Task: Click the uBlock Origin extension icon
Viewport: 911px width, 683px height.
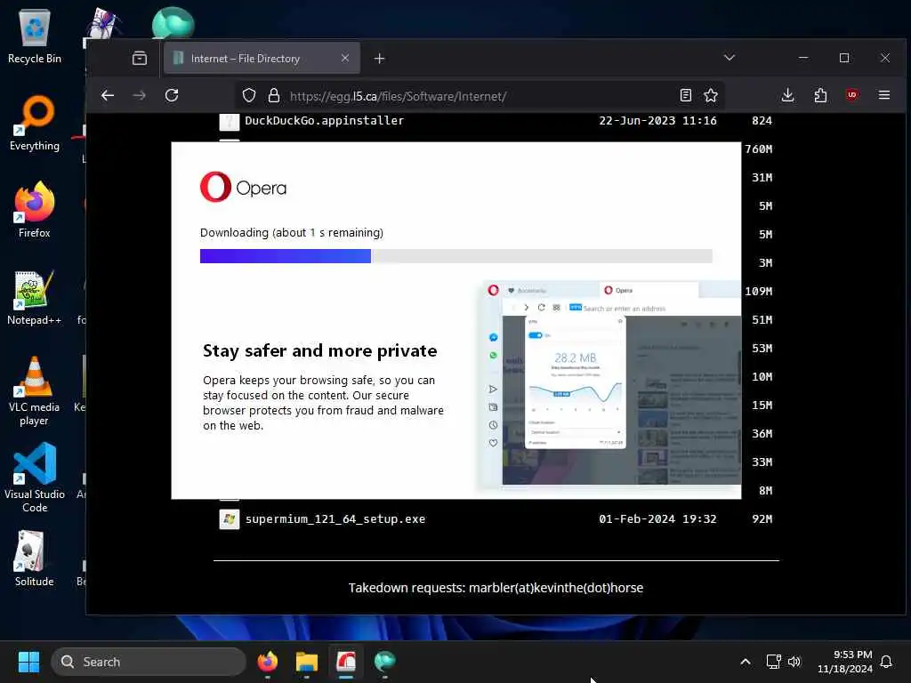Action: click(x=852, y=94)
